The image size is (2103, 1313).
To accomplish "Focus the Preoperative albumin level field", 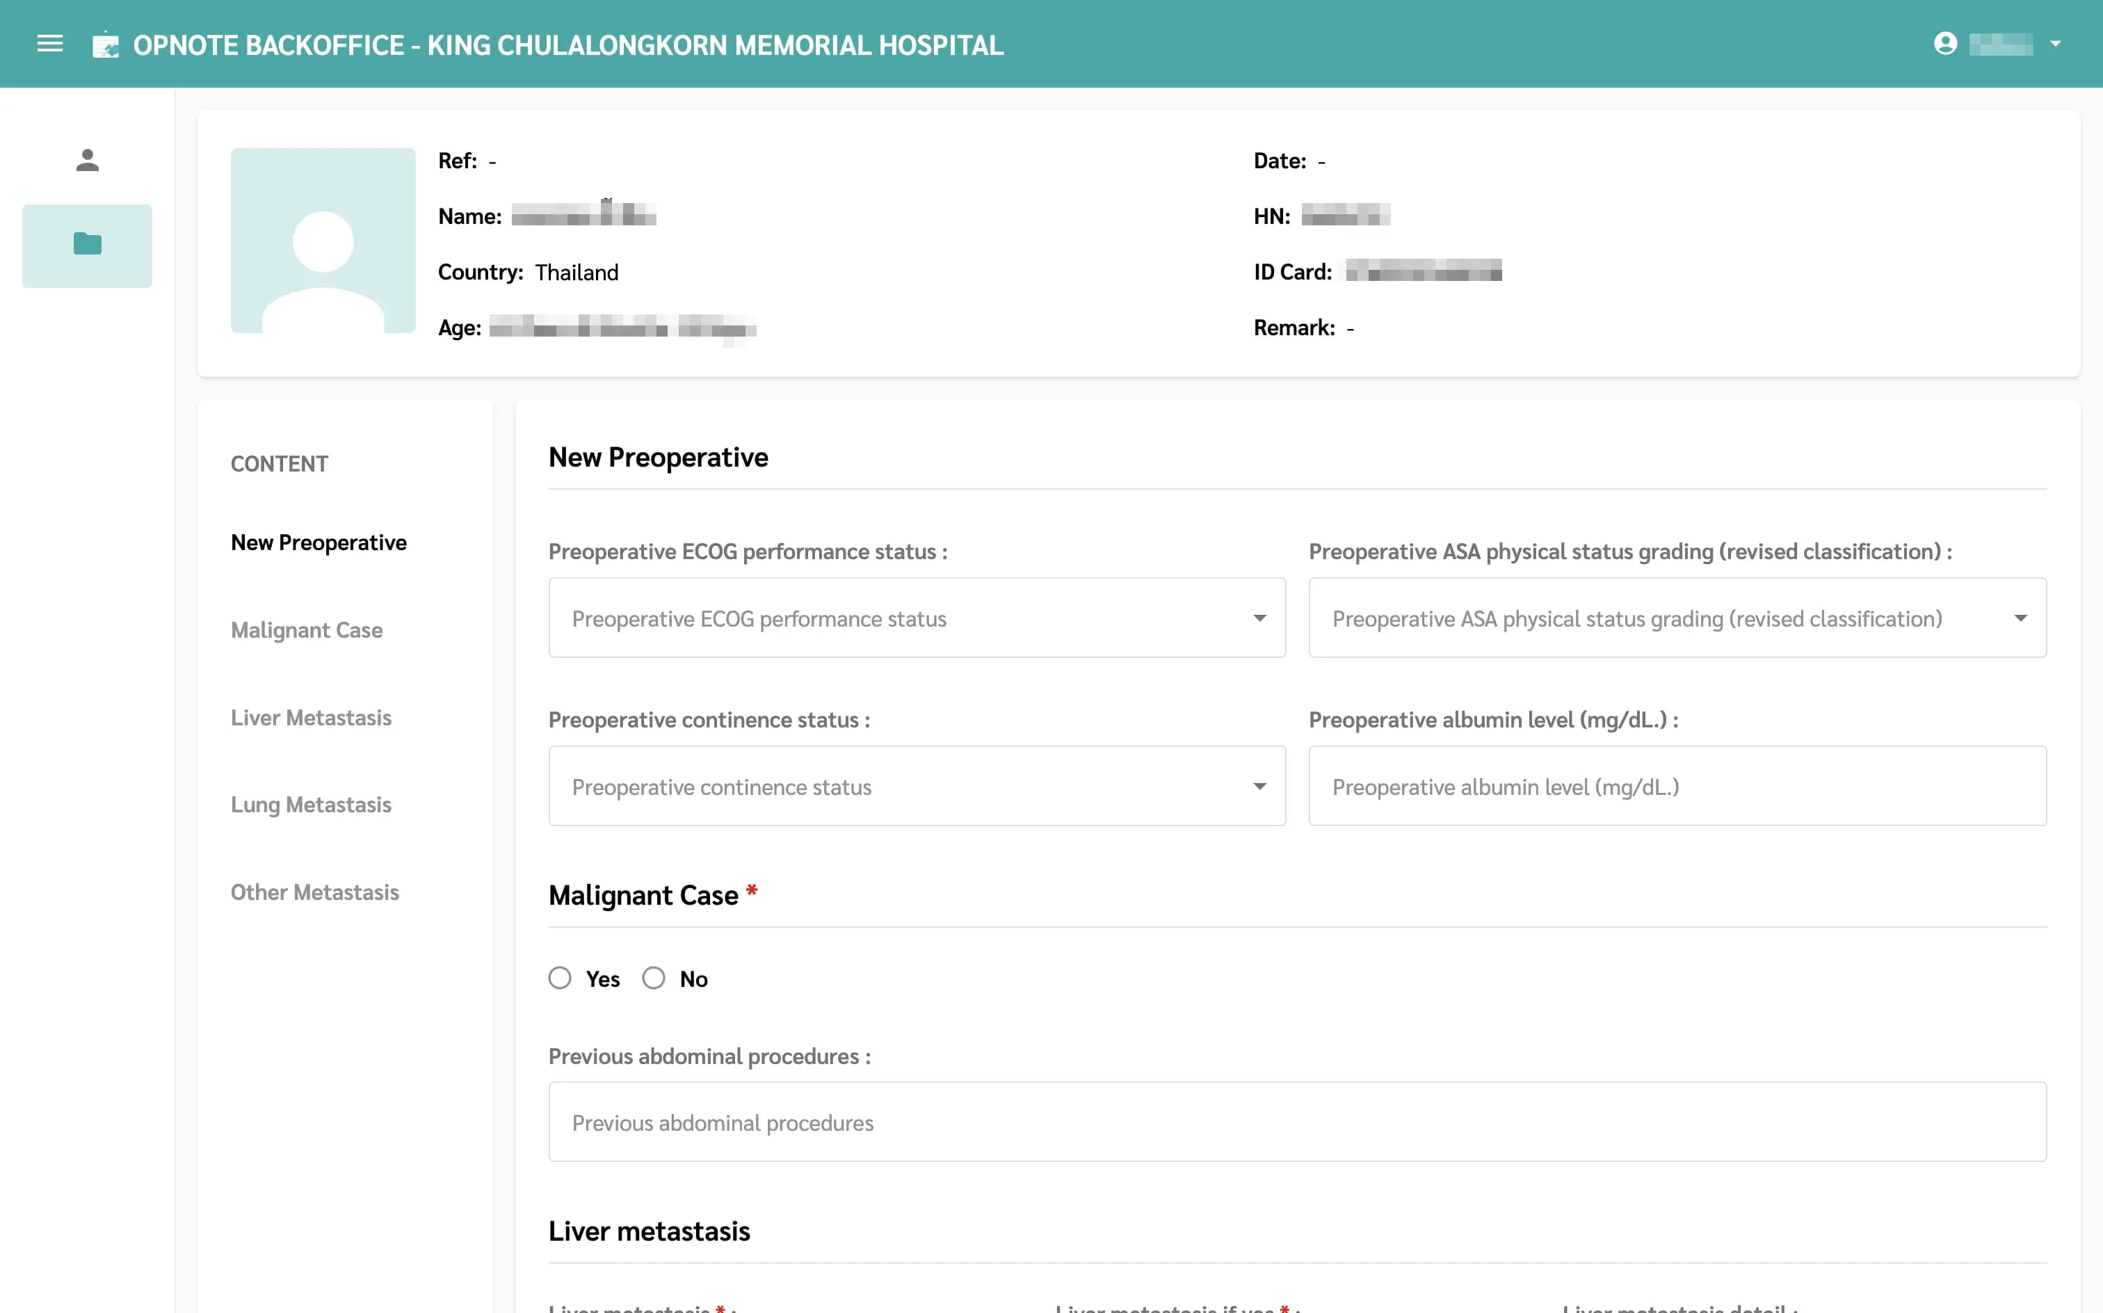I will click(x=1677, y=787).
